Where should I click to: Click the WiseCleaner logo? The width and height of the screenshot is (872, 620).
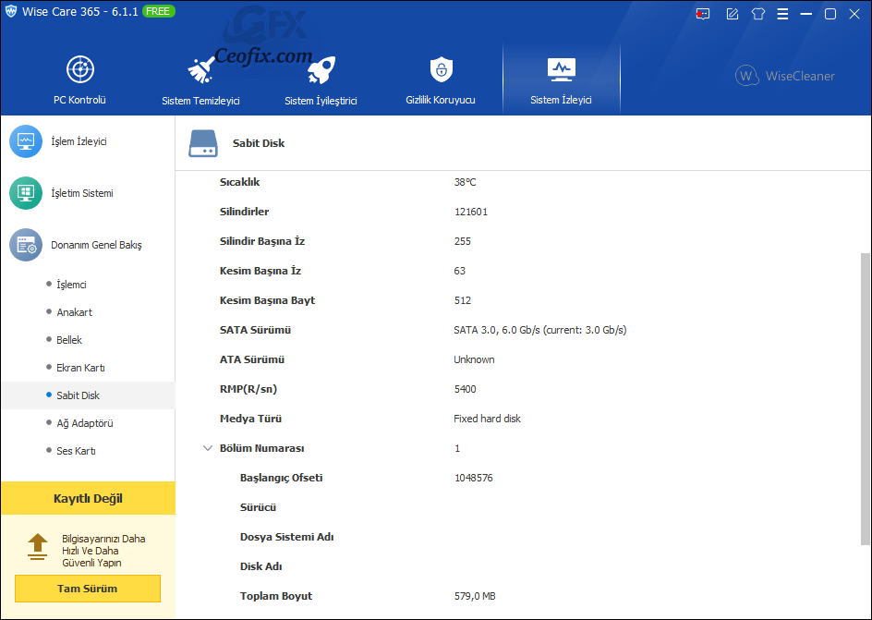pos(784,76)
